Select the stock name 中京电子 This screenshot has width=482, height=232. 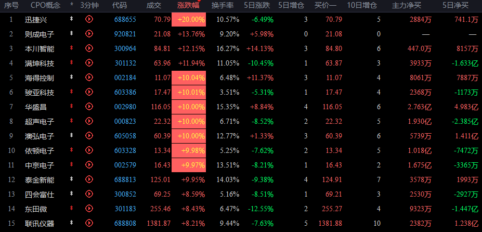pos(40,165)
